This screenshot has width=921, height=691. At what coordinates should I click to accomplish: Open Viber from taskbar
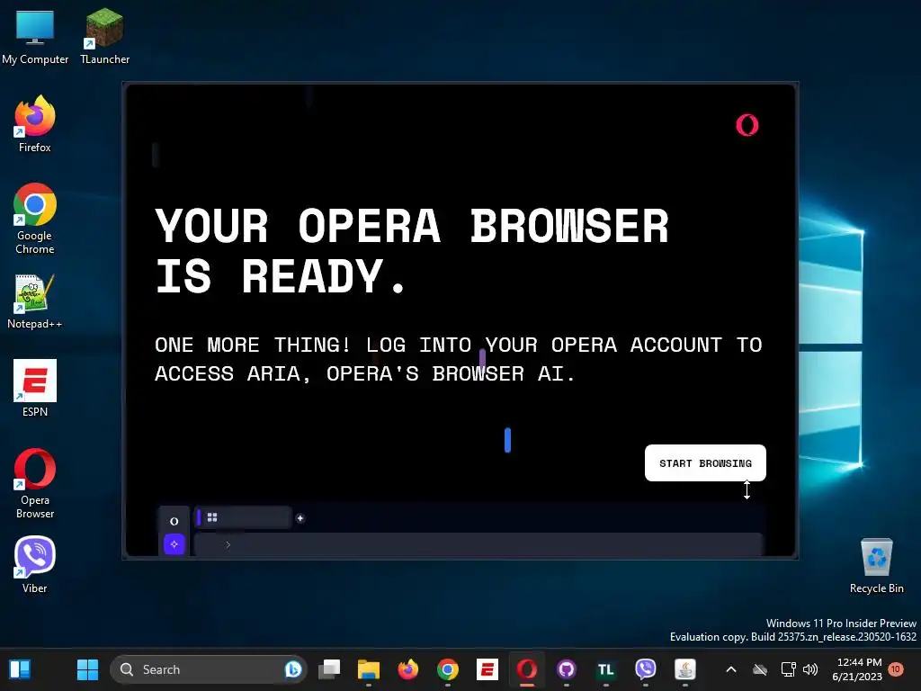click(646, 669)
